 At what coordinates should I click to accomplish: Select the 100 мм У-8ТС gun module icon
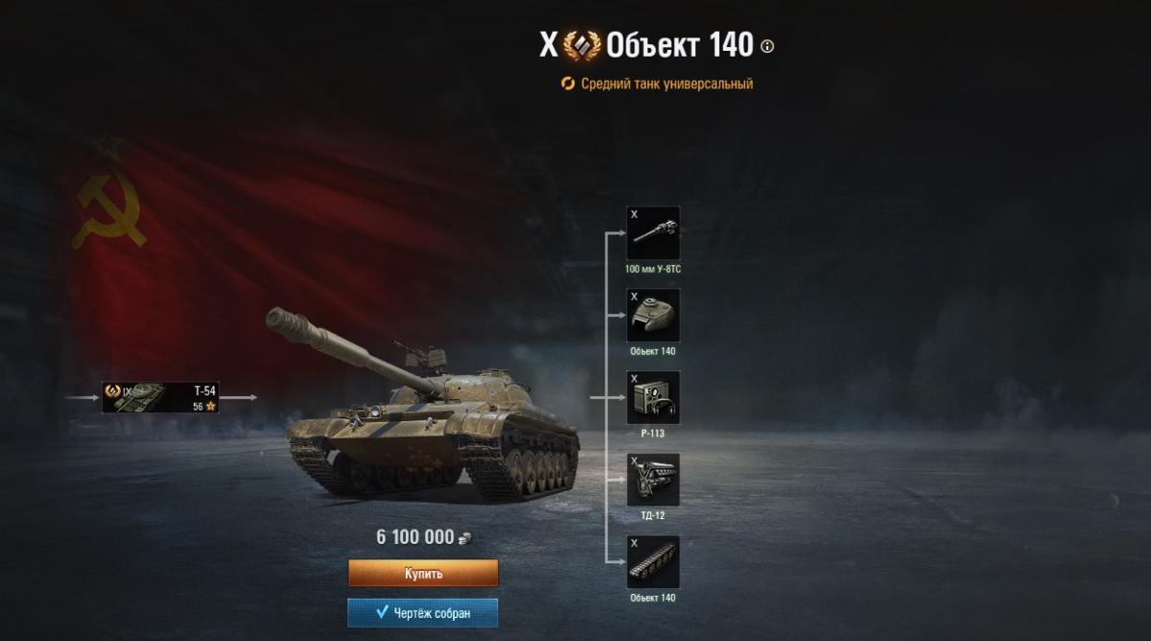tap(653, 233)
